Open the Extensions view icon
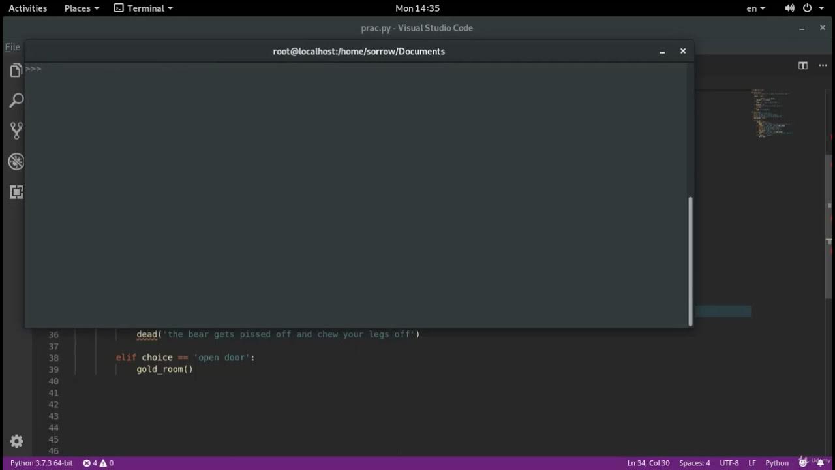The width and height of the screenshot is (835, 470). 16,192
